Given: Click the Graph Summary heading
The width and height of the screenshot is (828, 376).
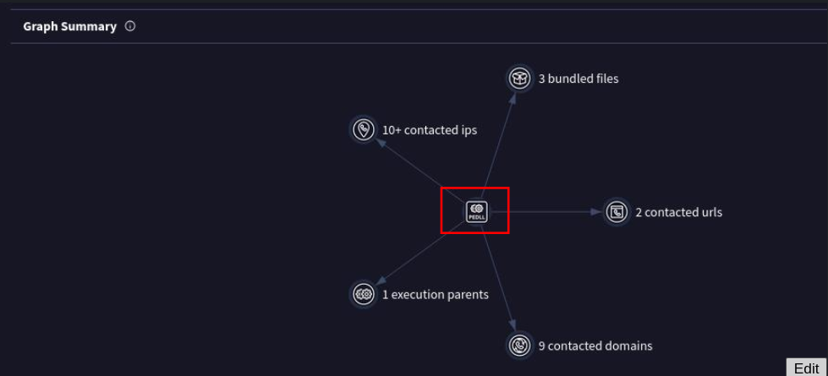Looking at the screenshot, I should tap(69, 26).
